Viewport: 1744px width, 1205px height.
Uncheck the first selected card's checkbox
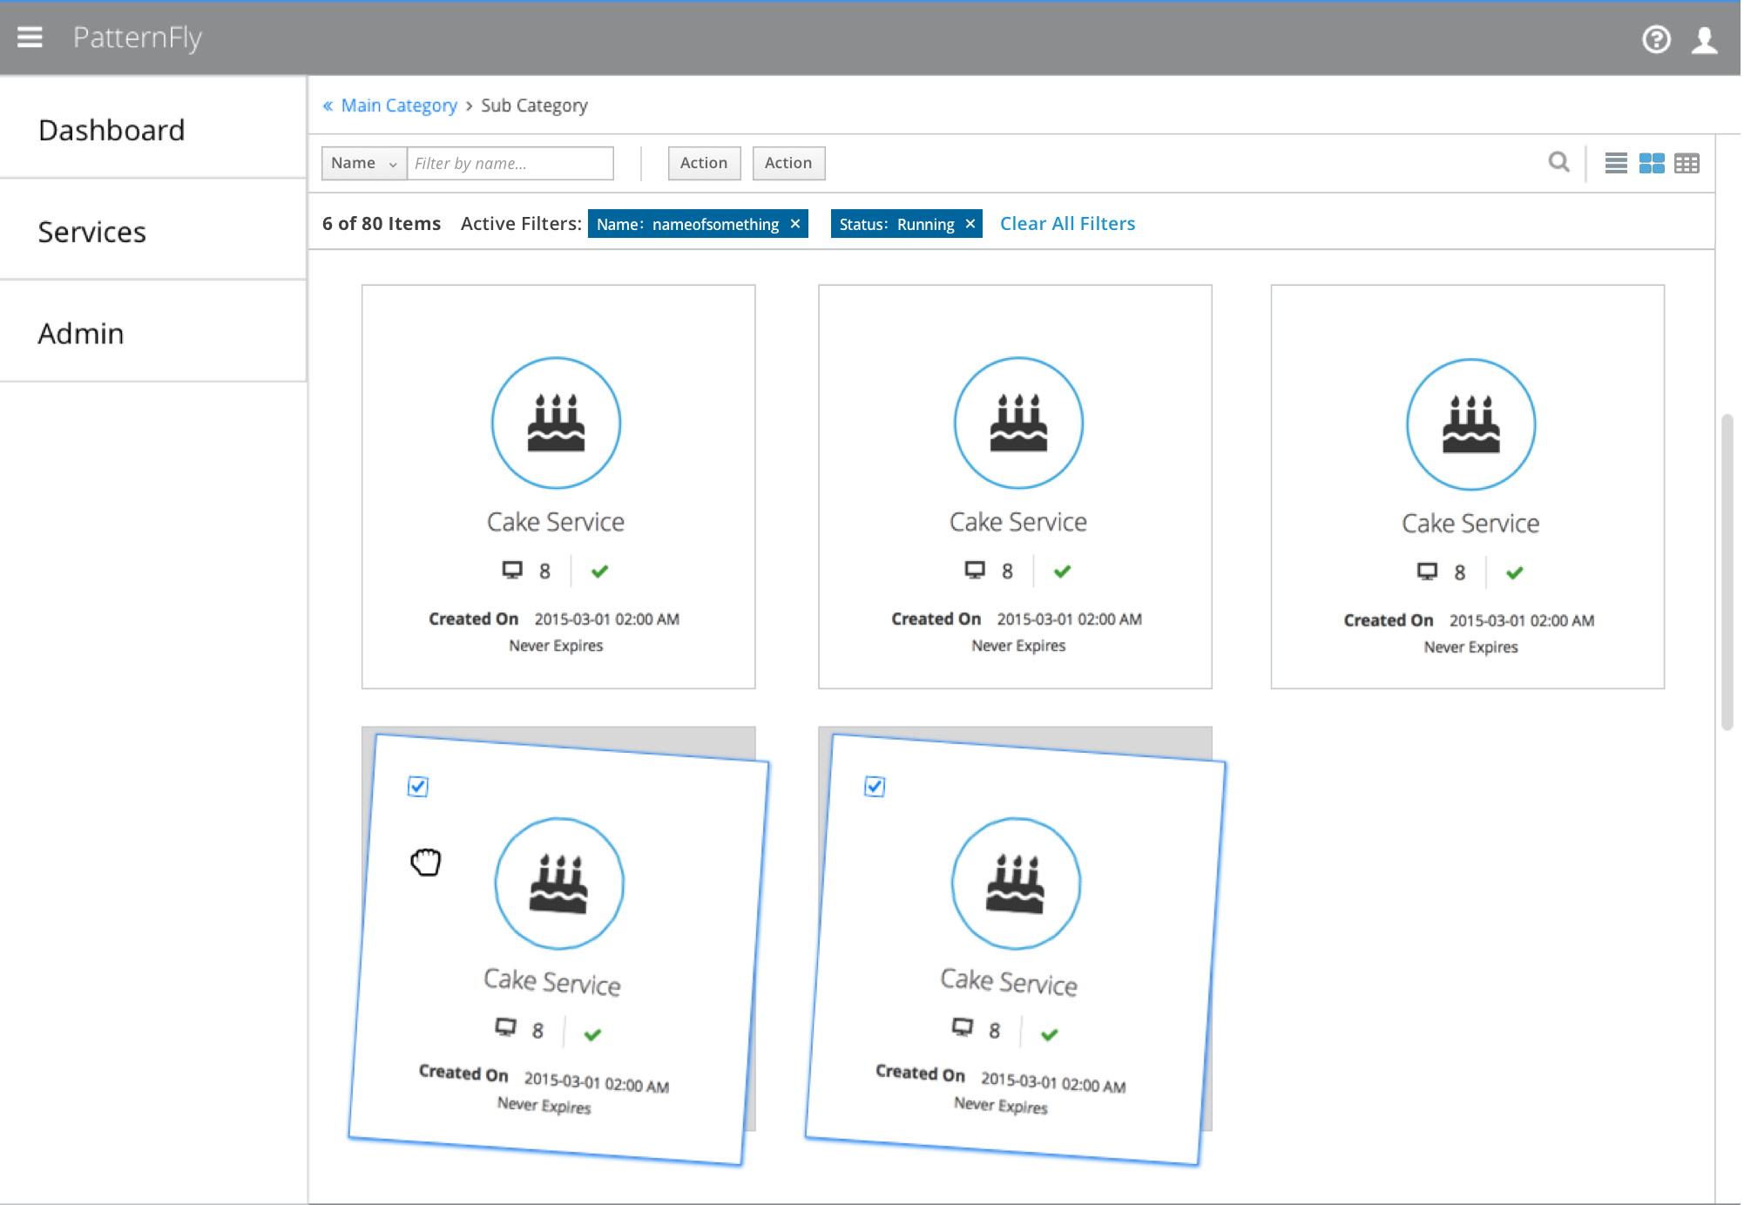(x=418, y=787)
